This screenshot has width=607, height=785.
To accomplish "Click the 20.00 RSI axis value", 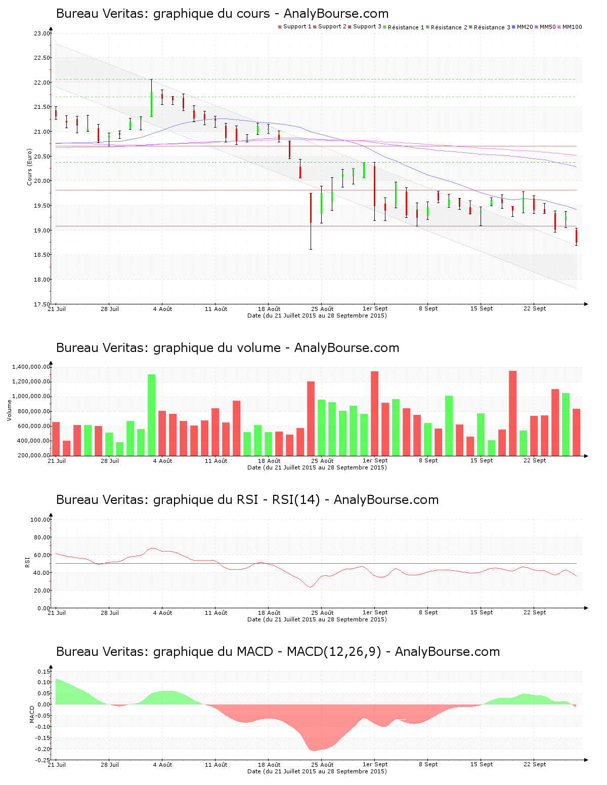I will (x=42, y=591).
